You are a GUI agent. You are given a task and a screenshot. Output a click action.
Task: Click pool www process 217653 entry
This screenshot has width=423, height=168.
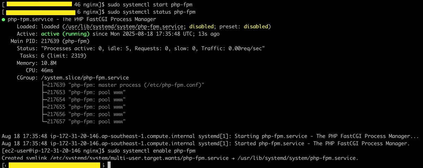click(83, 92)
